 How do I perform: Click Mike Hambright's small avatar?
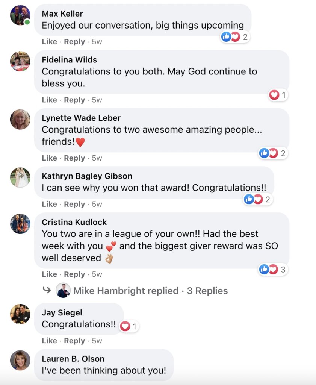pos(63,291)
